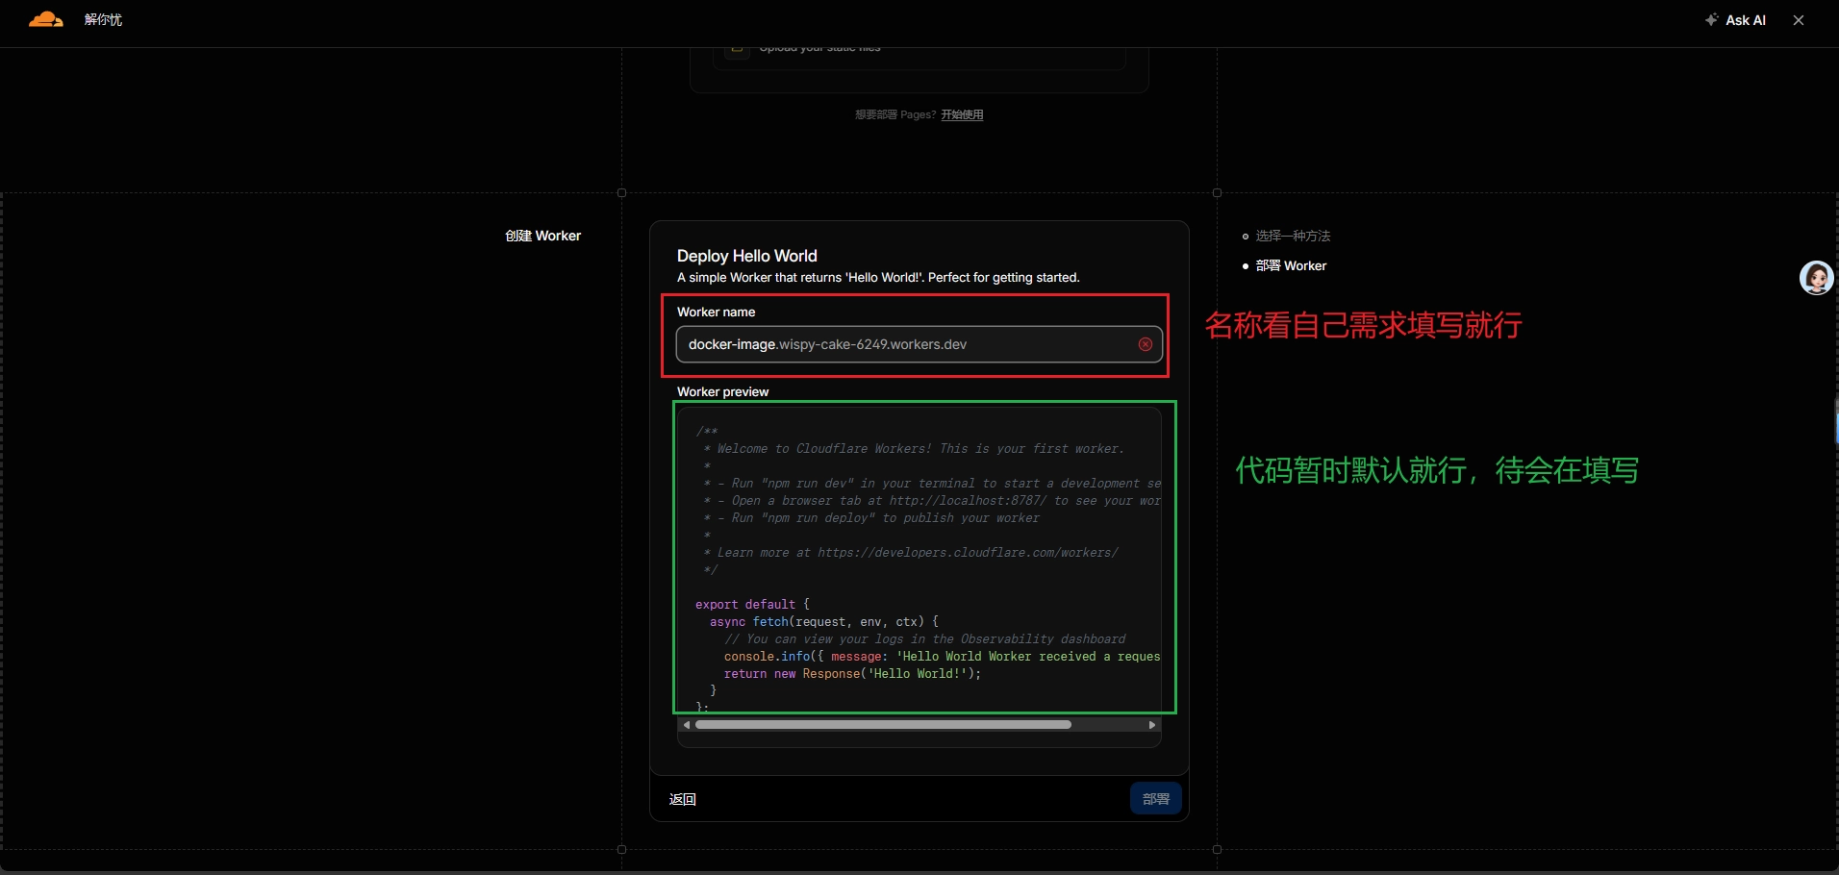Viewport: 1839px width, 875px height.
Task: Click the Deploy Hello World heading
Action: click(747, 256)
